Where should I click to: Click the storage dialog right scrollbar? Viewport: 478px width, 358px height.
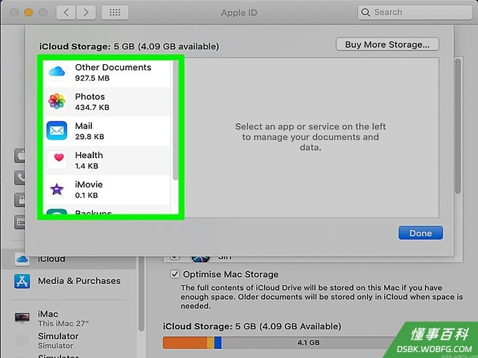point(458,126)
